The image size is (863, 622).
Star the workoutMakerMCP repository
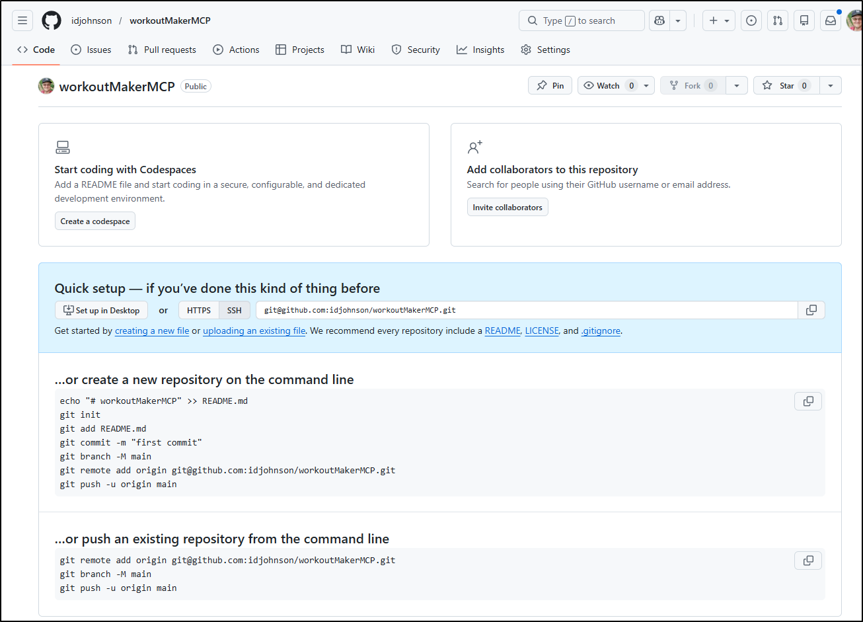coord(786,85)
